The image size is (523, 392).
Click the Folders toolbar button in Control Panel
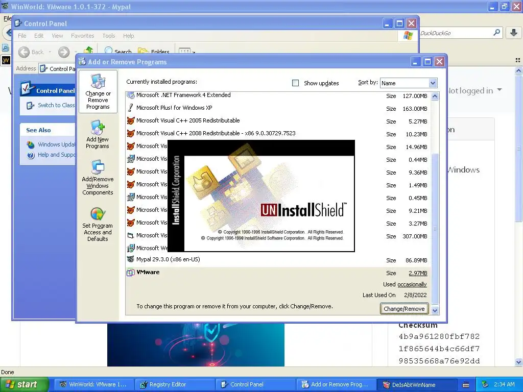(154, 51)
